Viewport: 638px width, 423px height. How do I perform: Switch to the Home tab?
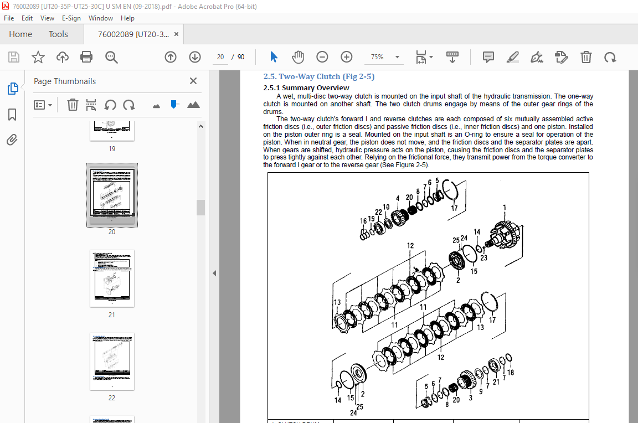coord(20,34)
